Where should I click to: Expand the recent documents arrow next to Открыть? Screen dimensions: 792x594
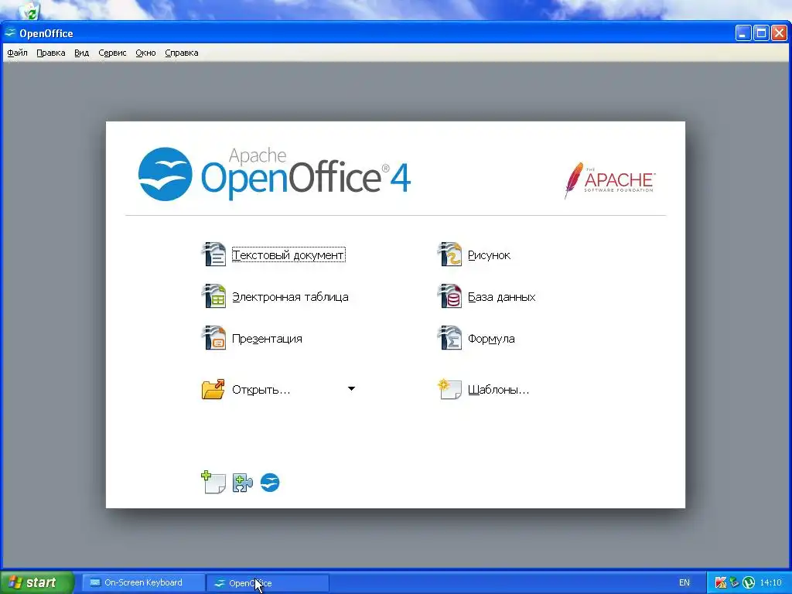(x=352, y=389)
